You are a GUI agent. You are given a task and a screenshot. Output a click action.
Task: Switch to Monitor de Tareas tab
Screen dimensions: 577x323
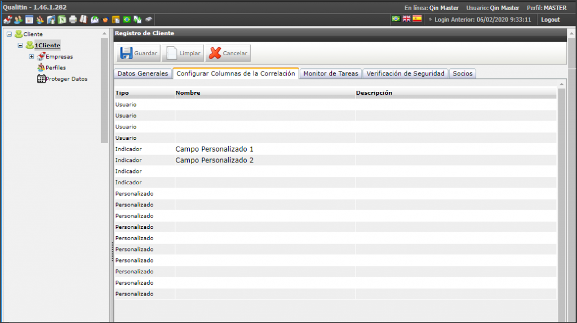pos(330,74)
